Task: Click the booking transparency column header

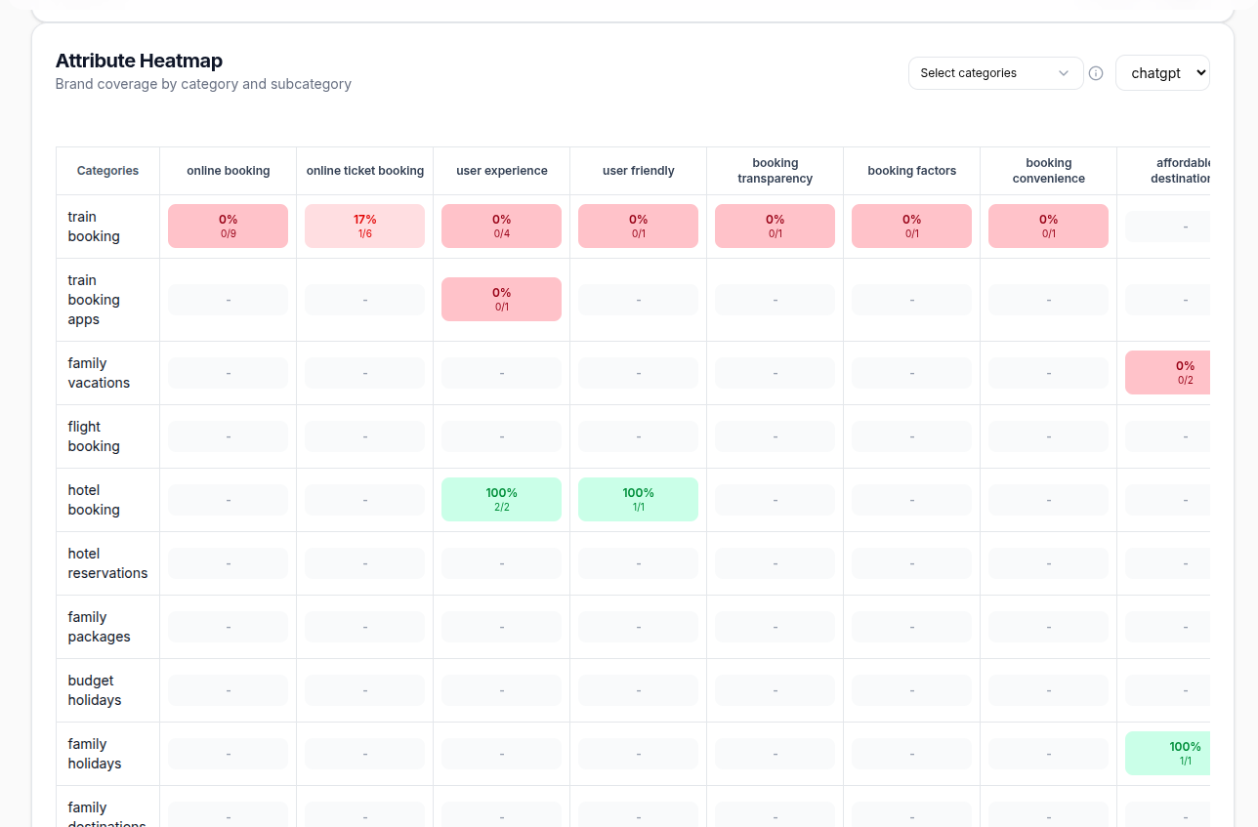Action: pyautogui.click(x=776, y=171)
